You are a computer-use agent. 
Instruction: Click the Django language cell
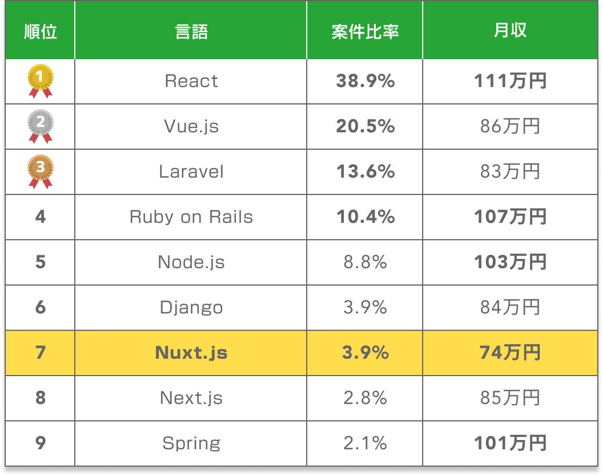(191, 307)
